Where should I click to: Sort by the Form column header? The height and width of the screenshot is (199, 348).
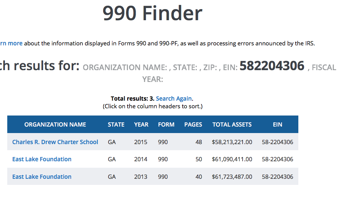166,125
